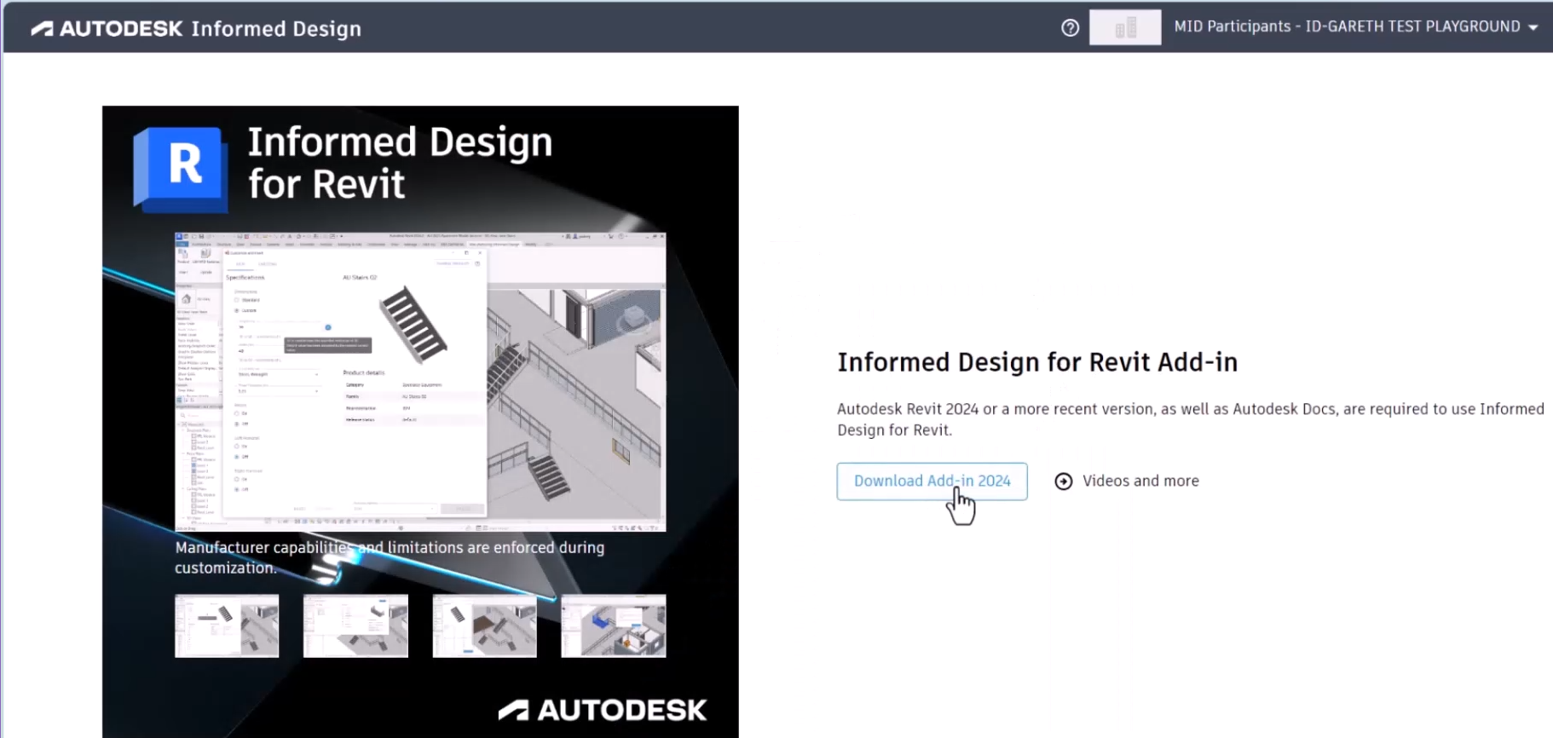Click the arrow icon beside Videos and more
This screenshot has width=1553, height=738.
tap(1064, 481)
